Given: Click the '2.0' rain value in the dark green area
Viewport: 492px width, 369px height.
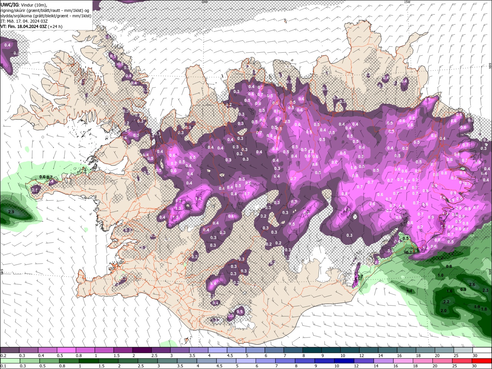Looking at the screenshot, I should (444, 311).
